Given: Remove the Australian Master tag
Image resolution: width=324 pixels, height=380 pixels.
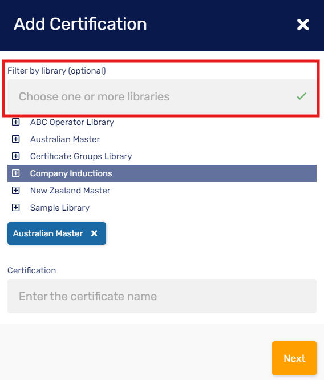Looking at the screenshot, I should pos(94,233).
